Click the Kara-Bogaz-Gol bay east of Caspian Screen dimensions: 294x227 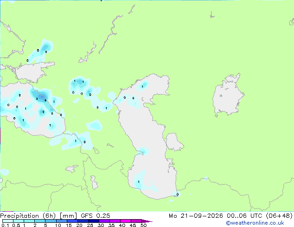pos(174,142)
